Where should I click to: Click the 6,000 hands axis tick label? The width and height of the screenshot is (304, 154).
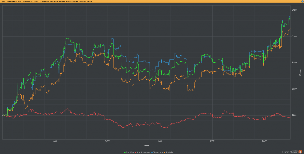[x=160, y=141]
